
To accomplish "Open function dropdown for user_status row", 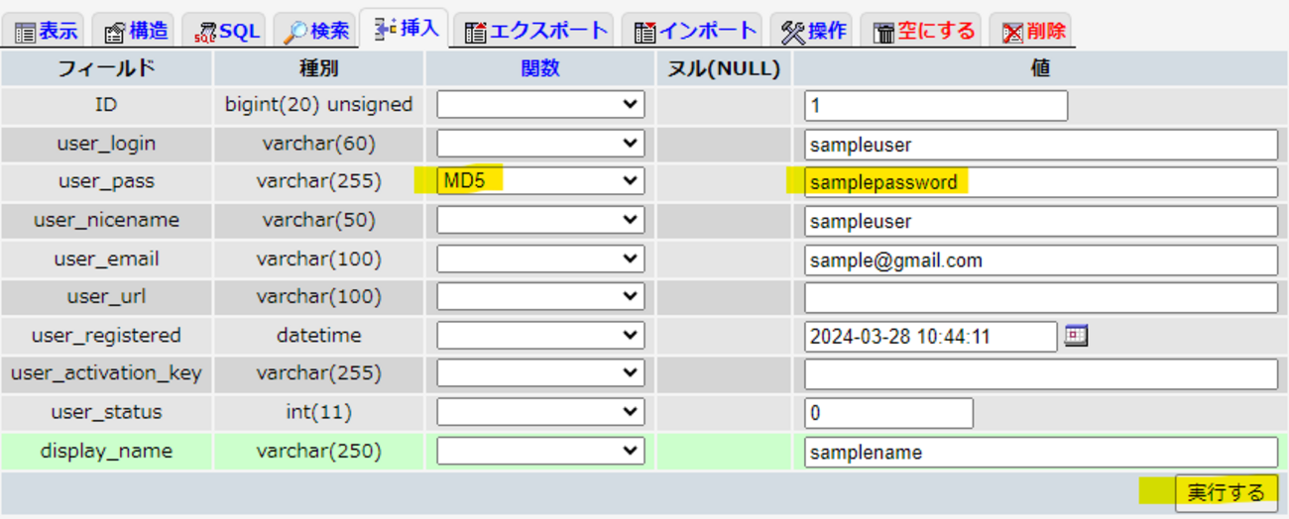I will [540, 412].
